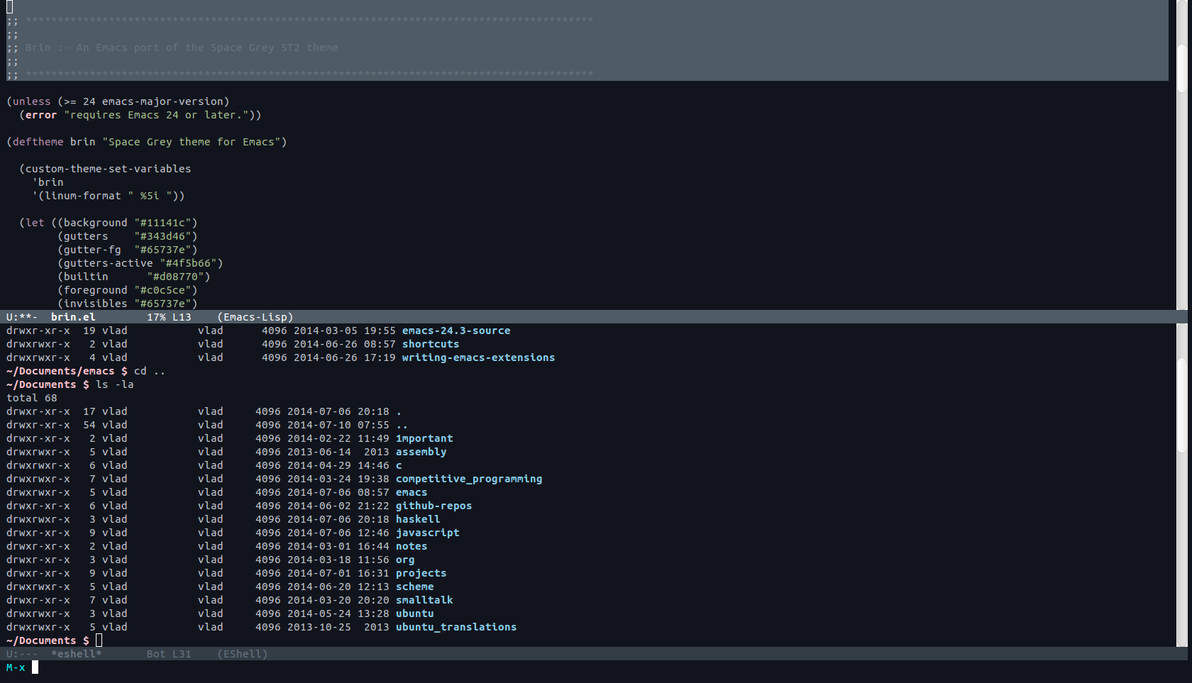The height and width of the screenshot is (683, 1192).
Task: Click the ubuntu_translations directory entry
Action: pos(456,627)
